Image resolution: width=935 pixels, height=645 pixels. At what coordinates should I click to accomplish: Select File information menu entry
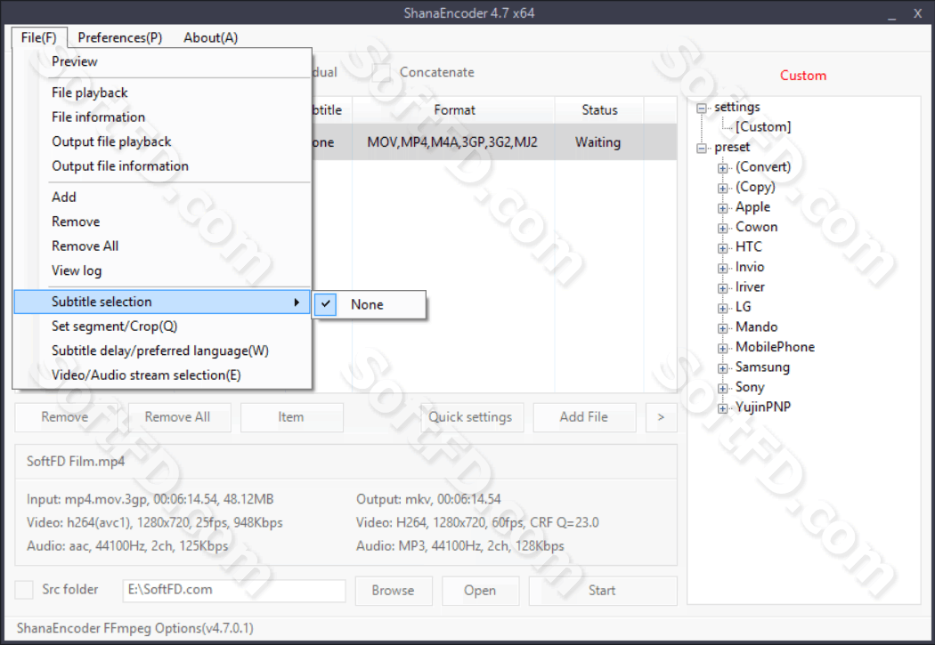(162, 117)
